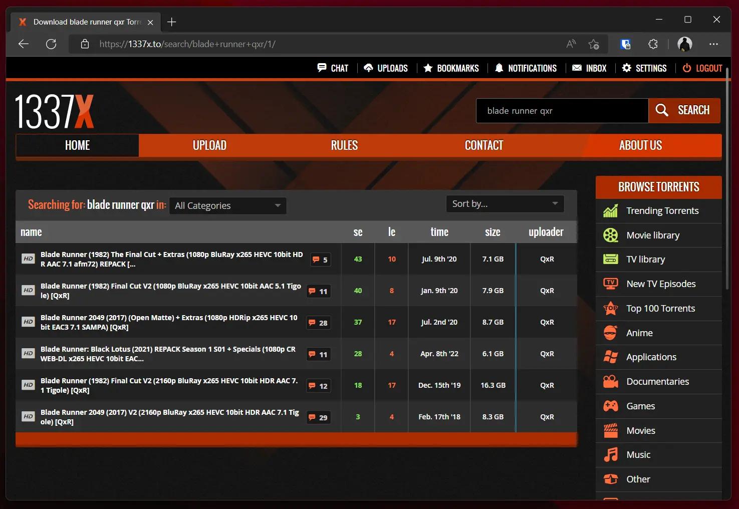The image size is (739, 509).
Task: Click the Other category icon
Action: coord(610,479)
